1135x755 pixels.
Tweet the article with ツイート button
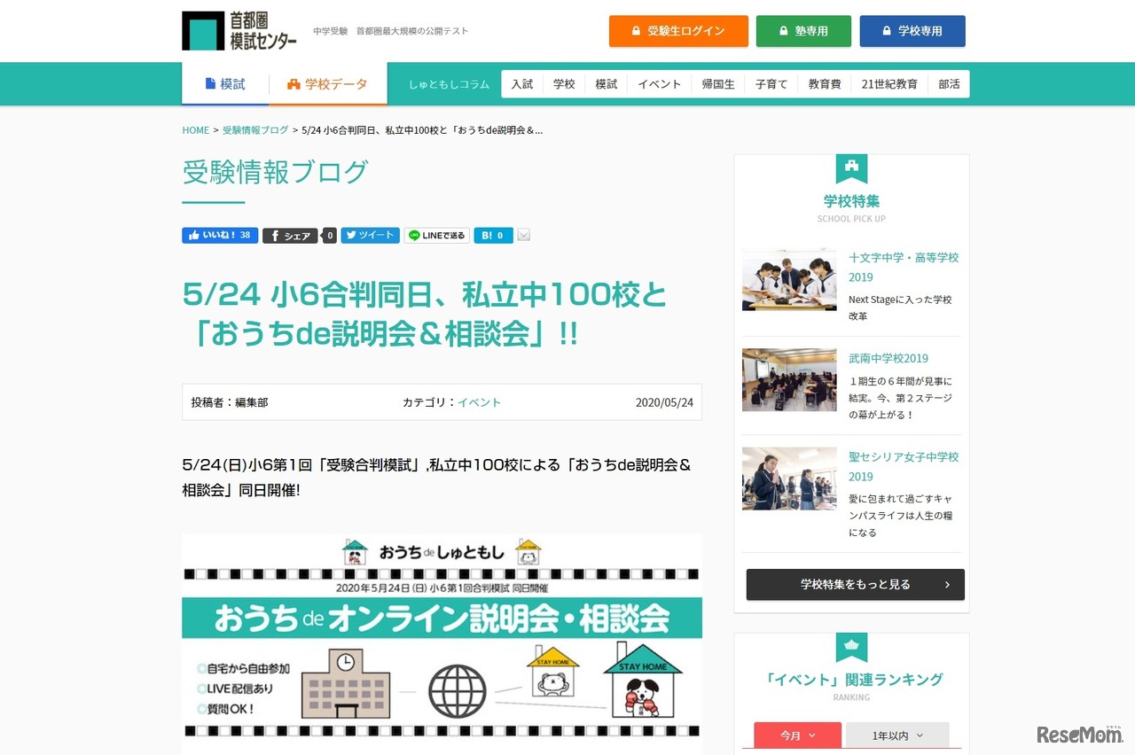[x=370, y=236]
